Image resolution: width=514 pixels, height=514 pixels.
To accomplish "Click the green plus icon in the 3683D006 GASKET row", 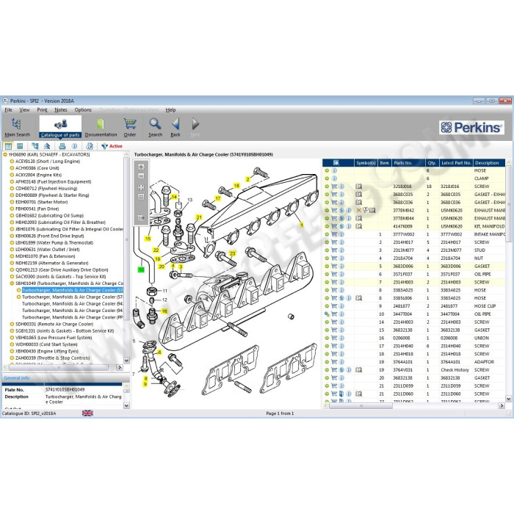I will click(x=327, y=266).
